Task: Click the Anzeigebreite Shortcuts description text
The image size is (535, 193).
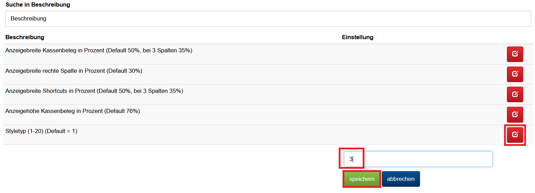Action: pyautogui.click(x=94, y=91)
